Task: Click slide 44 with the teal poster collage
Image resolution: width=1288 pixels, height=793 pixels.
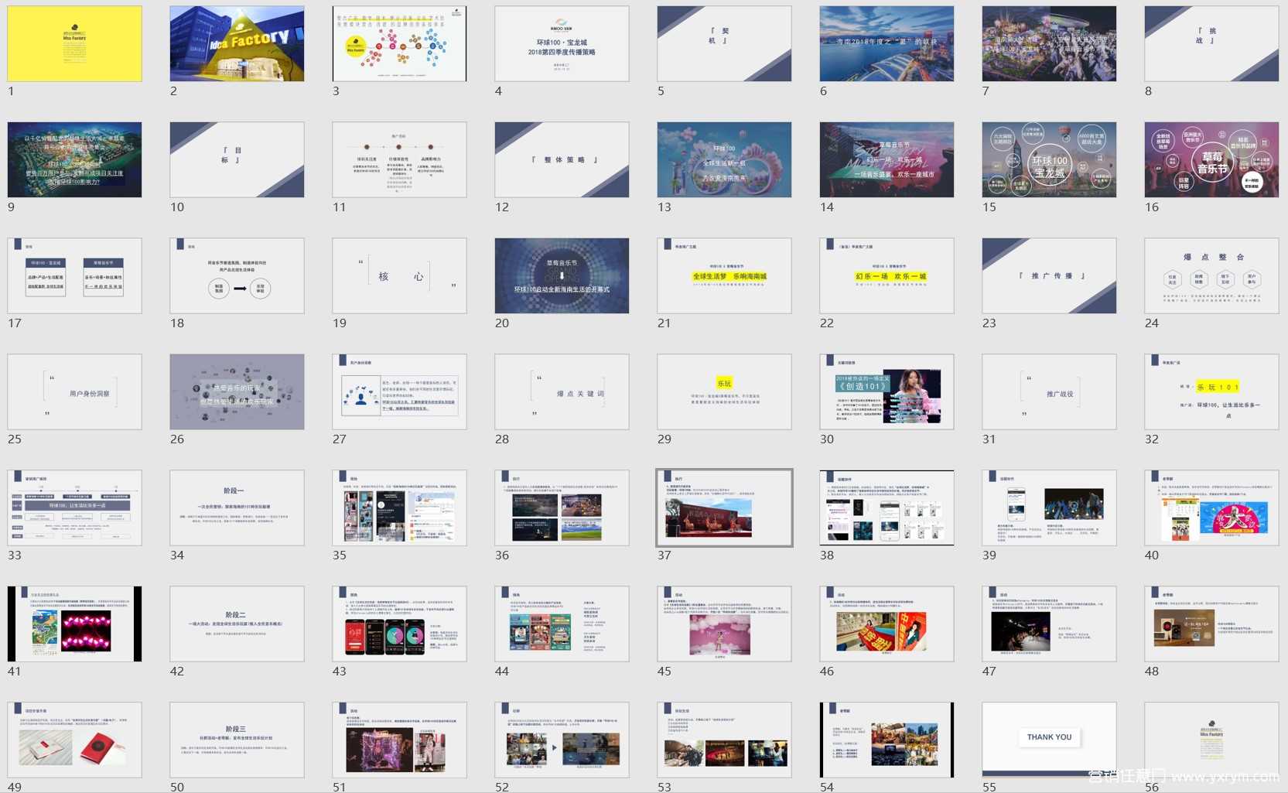Action: [x=562, y=624]
